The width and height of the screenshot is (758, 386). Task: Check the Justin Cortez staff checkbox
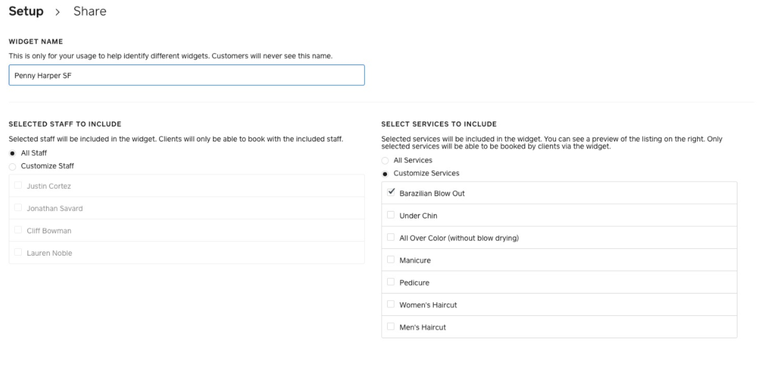pos(18,185)
